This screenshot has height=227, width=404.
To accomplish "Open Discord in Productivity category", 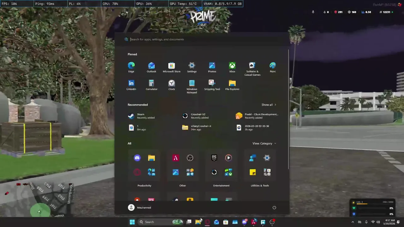I will (x=137, y=158).
